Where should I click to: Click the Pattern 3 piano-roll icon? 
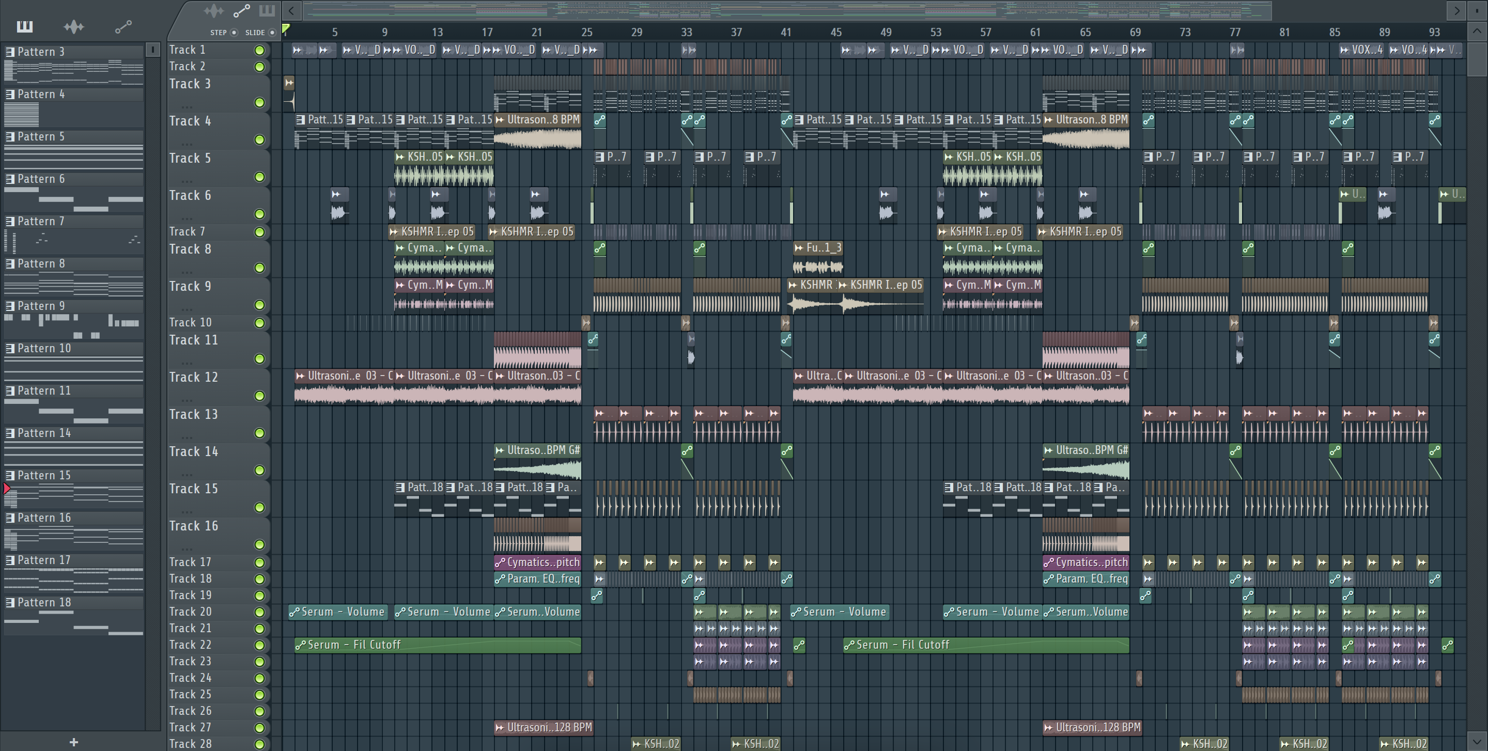[10, 52]
